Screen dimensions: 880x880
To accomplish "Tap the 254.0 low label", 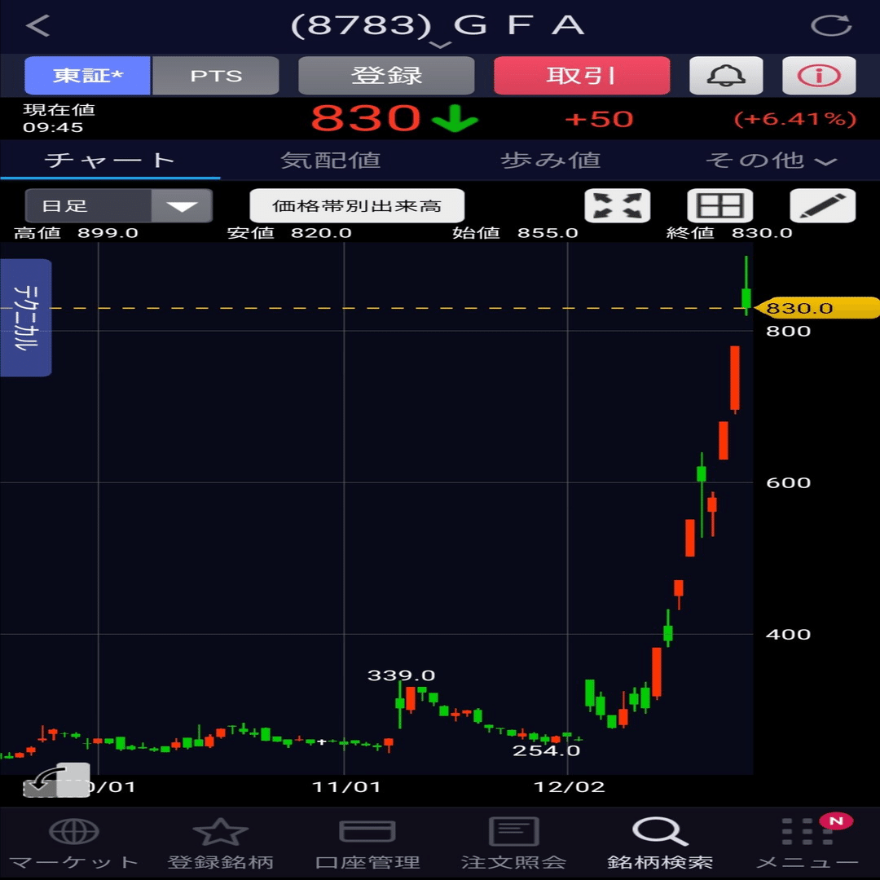I will 546,750.
